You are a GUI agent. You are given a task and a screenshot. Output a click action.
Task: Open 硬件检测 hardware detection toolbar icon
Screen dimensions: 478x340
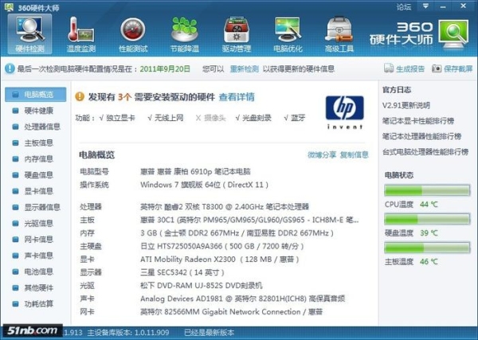coord(30,34)
